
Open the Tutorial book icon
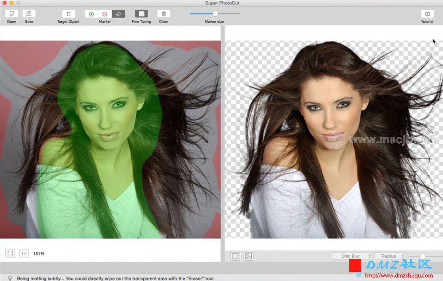tap(427, 14)
